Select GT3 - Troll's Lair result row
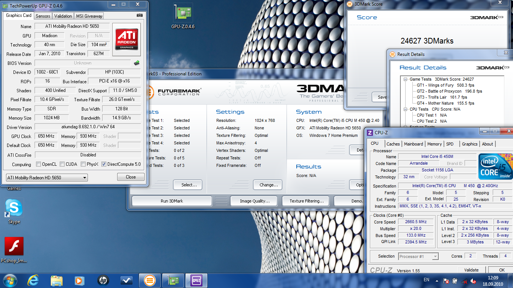The image size is (513, 288). pos(442,97)
